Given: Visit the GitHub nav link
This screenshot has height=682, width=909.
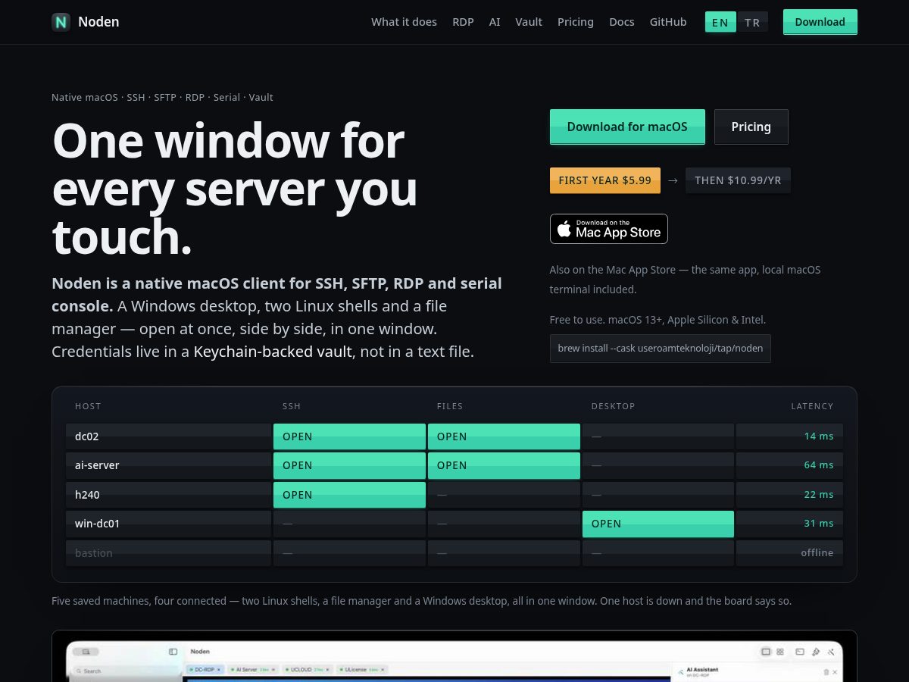Looking at the screenshot, I should coord(668,22).
